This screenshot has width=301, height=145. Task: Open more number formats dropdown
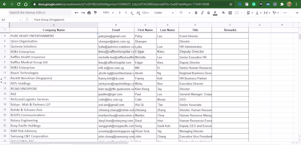(145, 13)
